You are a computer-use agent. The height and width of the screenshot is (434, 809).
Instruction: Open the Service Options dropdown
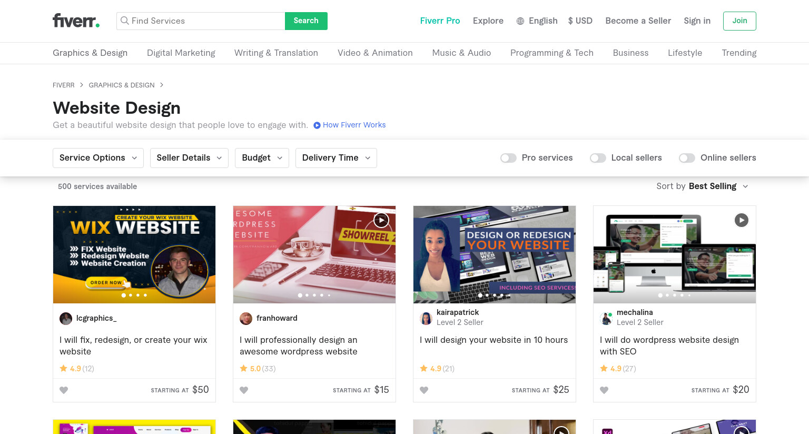tap(98, 158)
